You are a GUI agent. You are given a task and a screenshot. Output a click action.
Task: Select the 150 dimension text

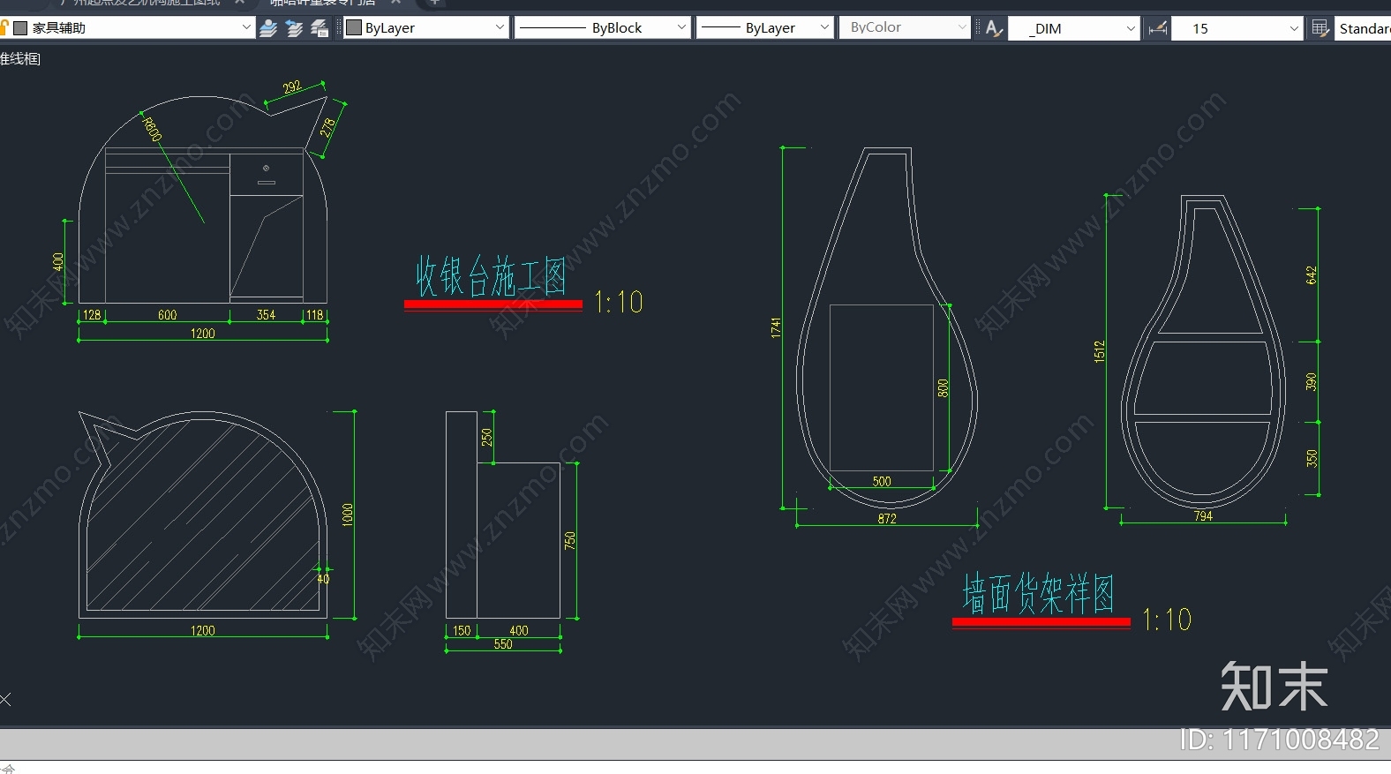pos(462,631)
